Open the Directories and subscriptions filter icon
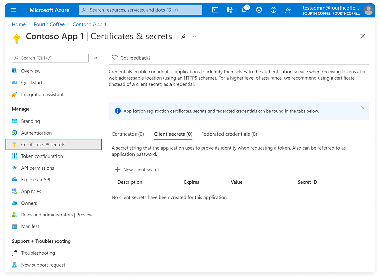This screenshot has width=380, height=279. 229,10
